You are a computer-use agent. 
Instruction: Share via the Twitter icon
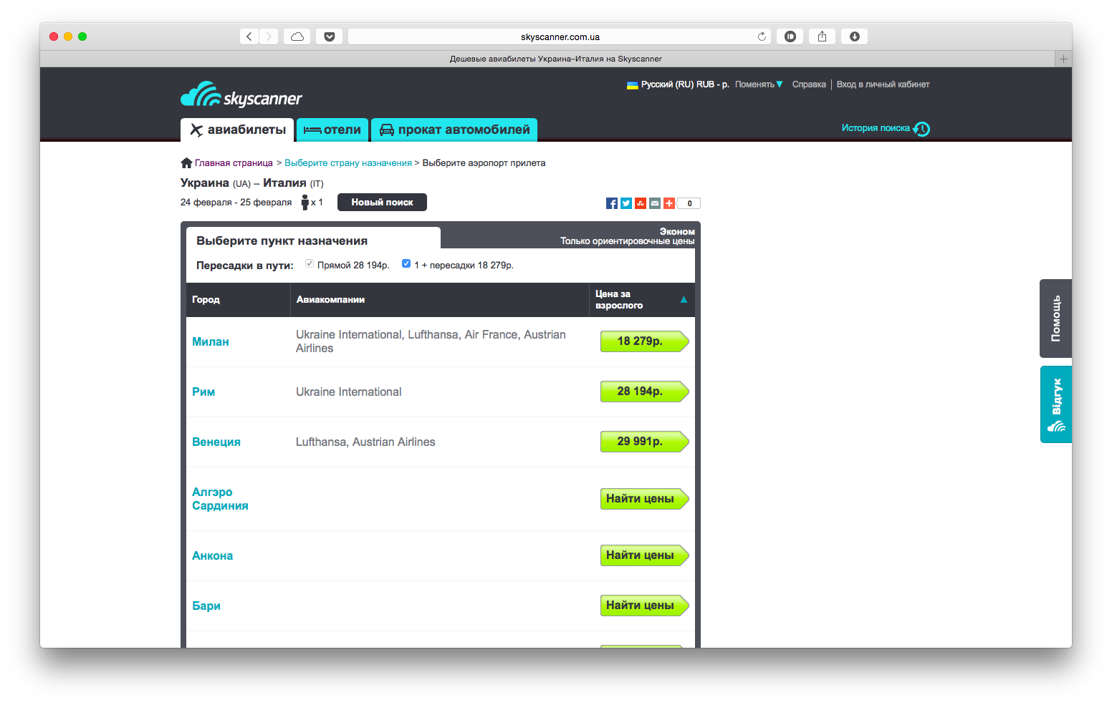click(625, 203)
